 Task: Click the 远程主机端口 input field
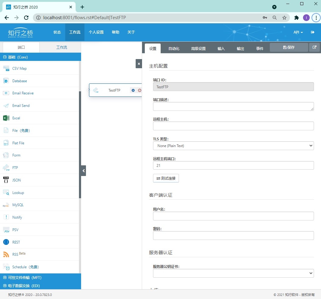click(233, 165)
